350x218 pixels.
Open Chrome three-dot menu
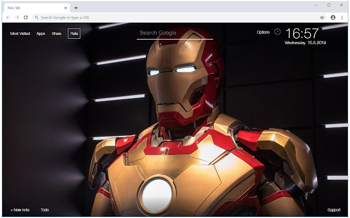click(342, 17)
